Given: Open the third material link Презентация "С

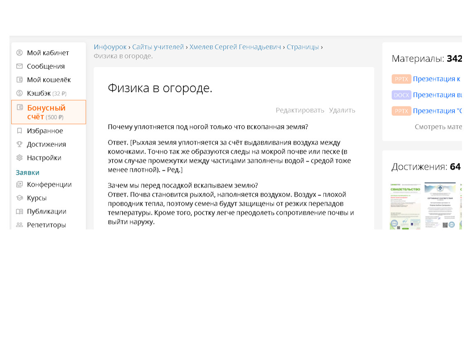Looking at the screenshot, I should click(x=437, y=111).
